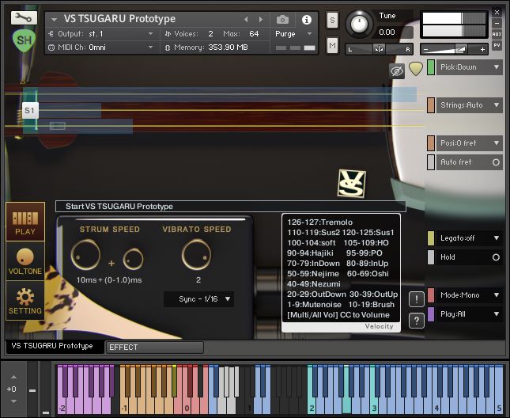The image size is (510, 418).
Task: Expand the Sync - 1/16 dropdown
Action: click(198, 299)
